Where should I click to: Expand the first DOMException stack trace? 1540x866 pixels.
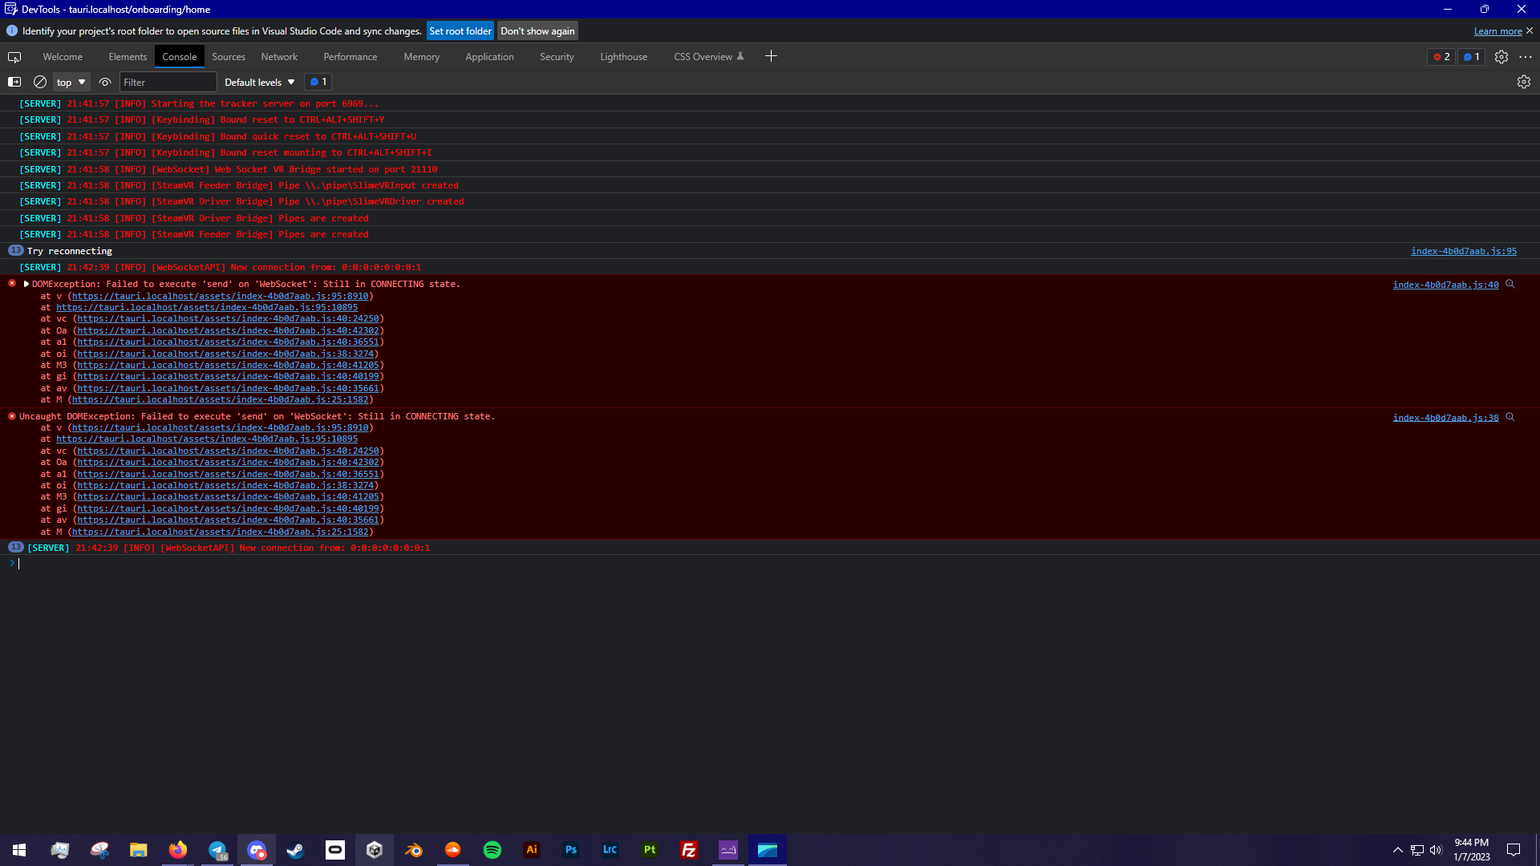point(25,284)
